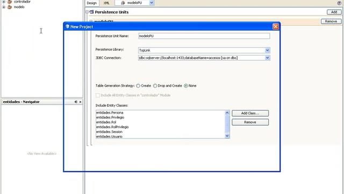The image size is (344, 194).
Task: Click the New Project title bar icon
Action: pos(67,26)
